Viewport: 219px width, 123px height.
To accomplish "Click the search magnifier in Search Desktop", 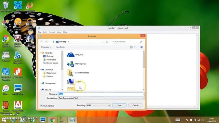I will click(141, 42).
